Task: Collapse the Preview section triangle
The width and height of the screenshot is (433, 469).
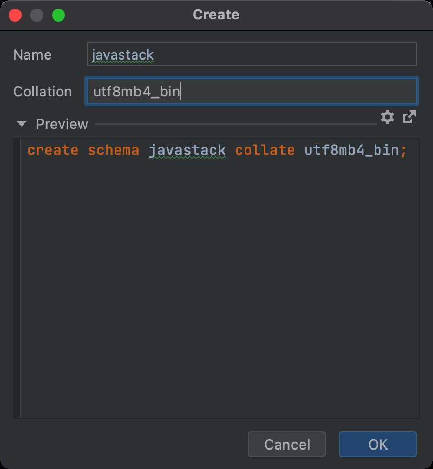Action: tap(22, 124)
